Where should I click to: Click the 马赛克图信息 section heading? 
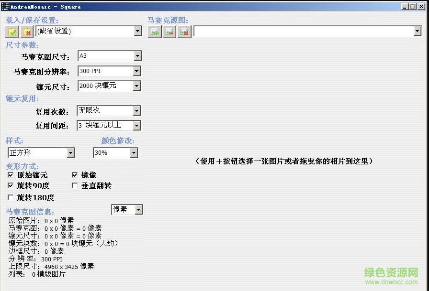[30, 212]
